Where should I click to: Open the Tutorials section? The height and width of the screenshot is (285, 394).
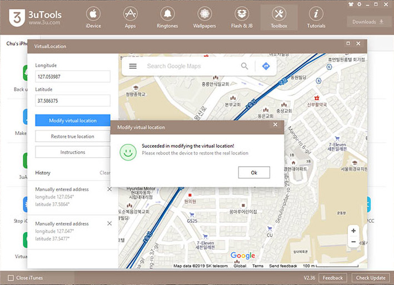pyautogui.click(x=316, y=18)
